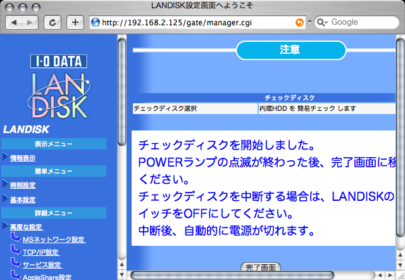This screenshot has height=280, width=405.
Task: Click the left frame scroll down arrow
Action: coord(121,274)
